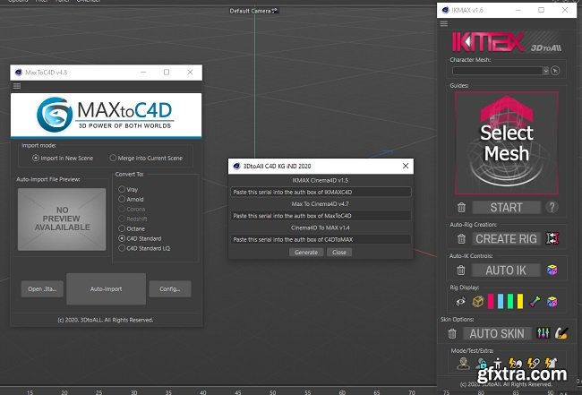Click the IKMAX Cinema4D serial field
The image size is (582, 395).
319,191
